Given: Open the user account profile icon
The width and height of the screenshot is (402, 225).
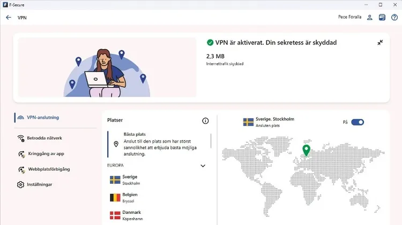Looking at the screenshot, I should [x=370, y=17].
